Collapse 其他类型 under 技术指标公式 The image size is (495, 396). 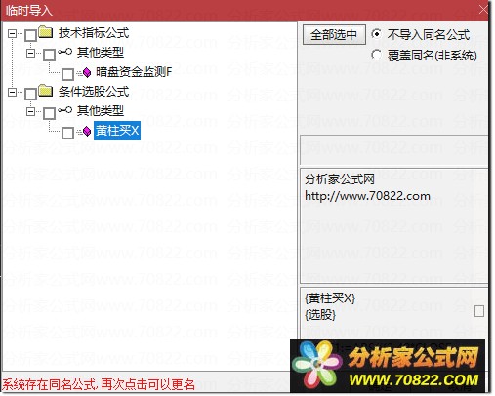pyautogui.click(x=30, y=53)
